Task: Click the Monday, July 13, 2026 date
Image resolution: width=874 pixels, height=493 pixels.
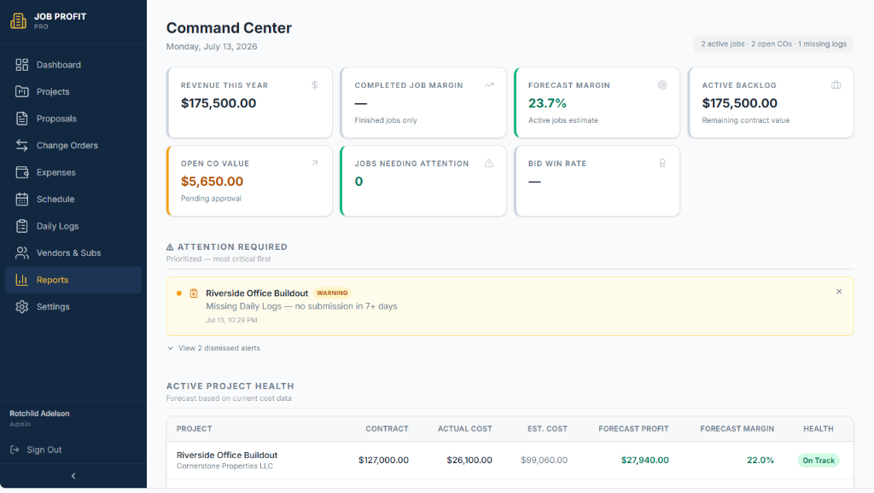Action: [212, 47]
